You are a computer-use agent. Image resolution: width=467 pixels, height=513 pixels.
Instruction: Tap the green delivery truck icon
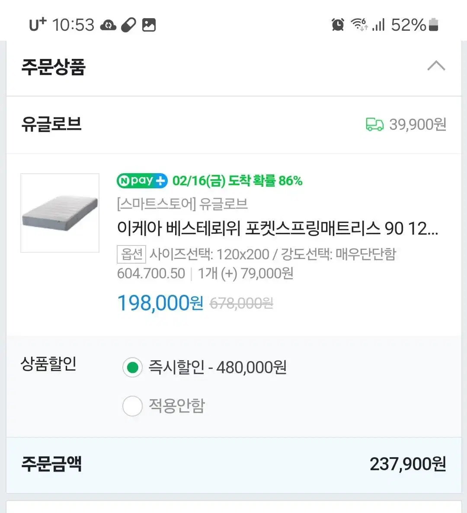(374, 125)
